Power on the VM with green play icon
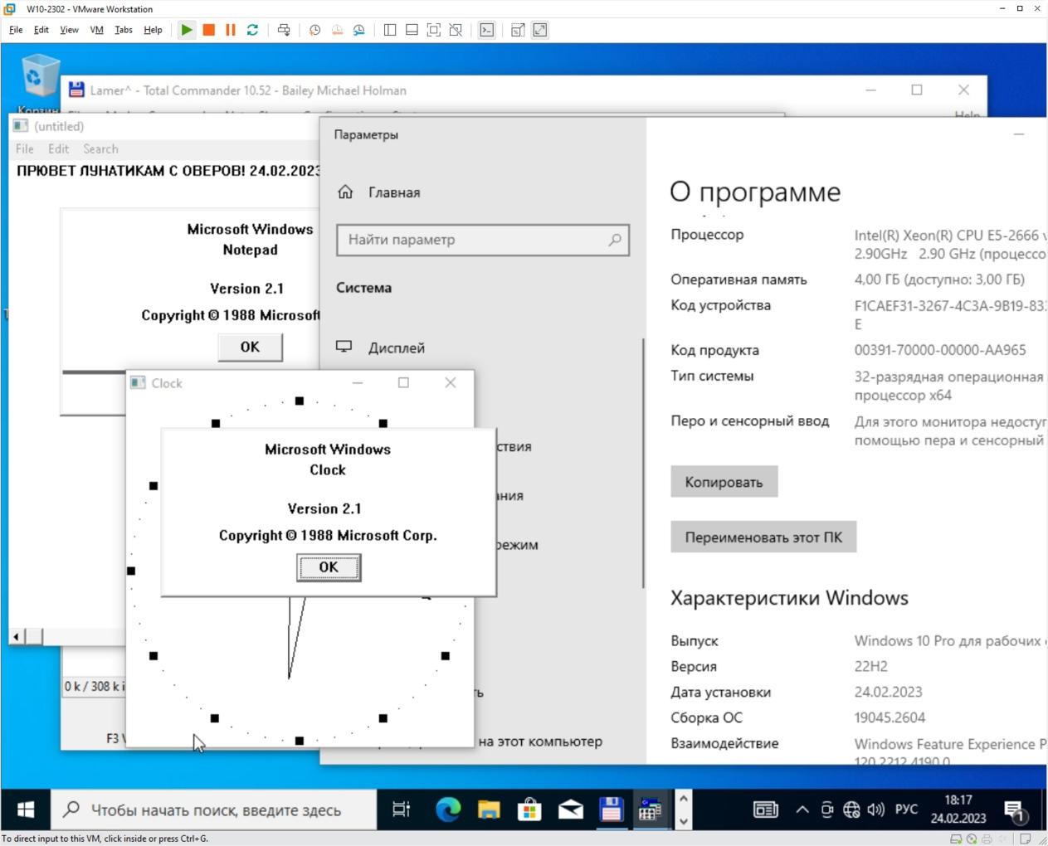1048x846 pixels. (x=187, y=30)
